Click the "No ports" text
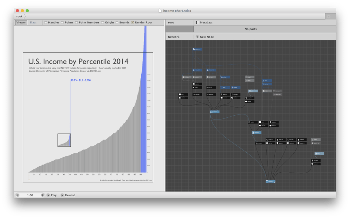350x218 pixels. [251, 29]
